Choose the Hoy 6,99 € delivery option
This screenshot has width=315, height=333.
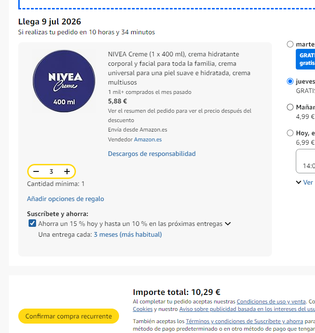[x=290, y=133]
